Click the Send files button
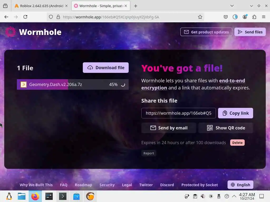Image resolution: width=270 pixels, height=202 pixels. coord(250,32)
